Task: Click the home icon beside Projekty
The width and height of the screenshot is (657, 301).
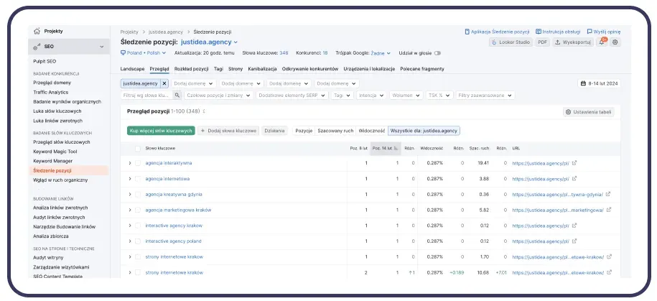Action: tap(37, 31)
